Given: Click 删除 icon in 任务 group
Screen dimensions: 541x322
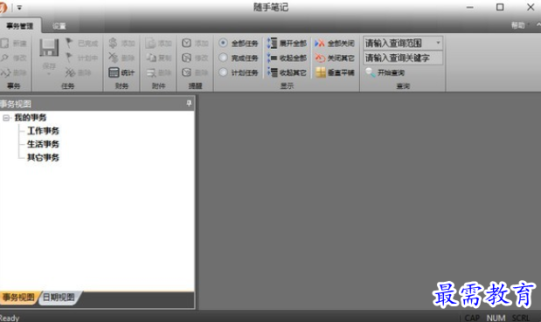Looking at the screenshot, I should click(x=70, y=72).
